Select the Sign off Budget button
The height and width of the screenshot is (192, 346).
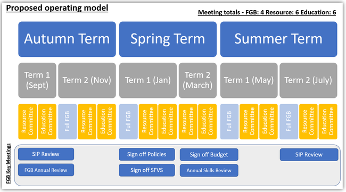(x=209, y=155)
